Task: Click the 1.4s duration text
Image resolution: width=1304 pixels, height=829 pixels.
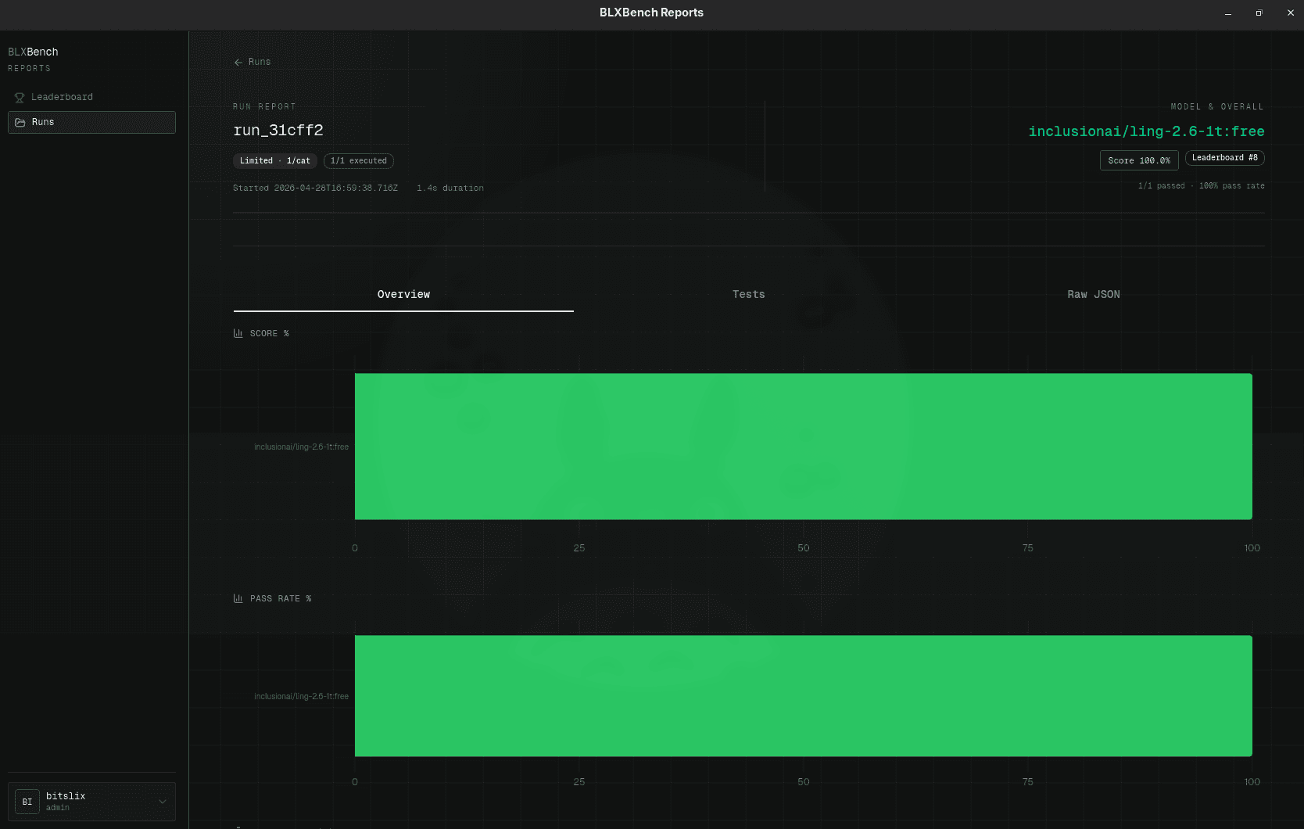Action: tap(450, 188)
